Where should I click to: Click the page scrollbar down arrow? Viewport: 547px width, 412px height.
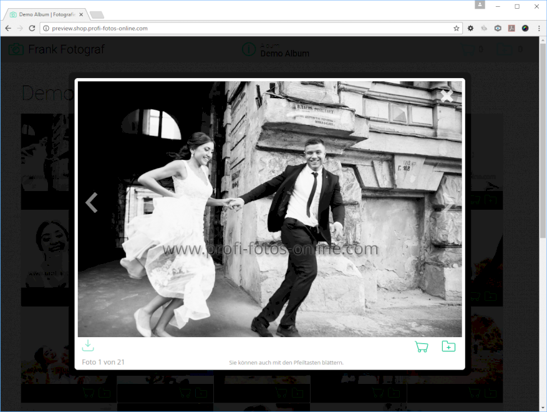543,408
